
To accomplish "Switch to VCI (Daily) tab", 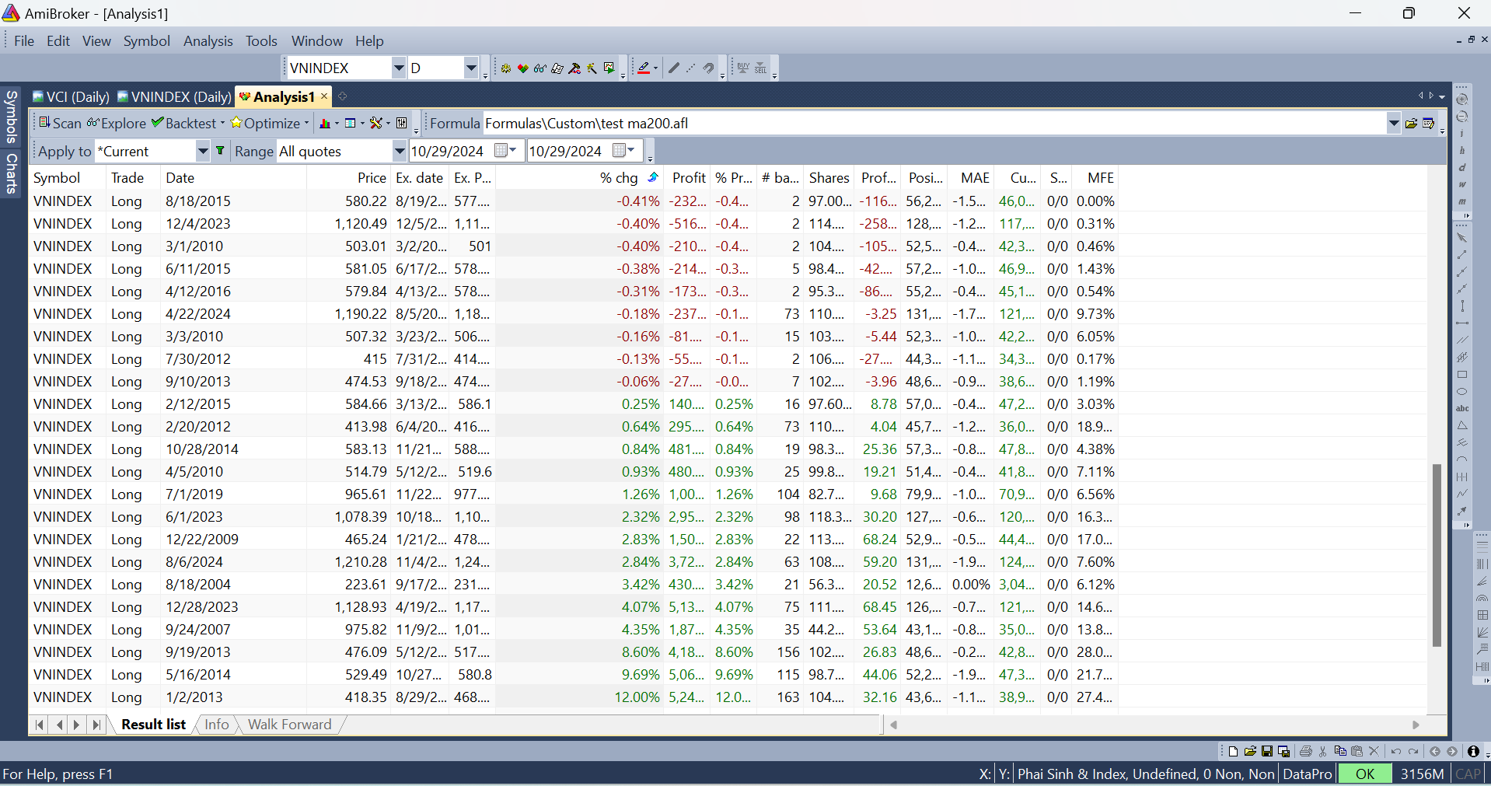I will point(71,97).
